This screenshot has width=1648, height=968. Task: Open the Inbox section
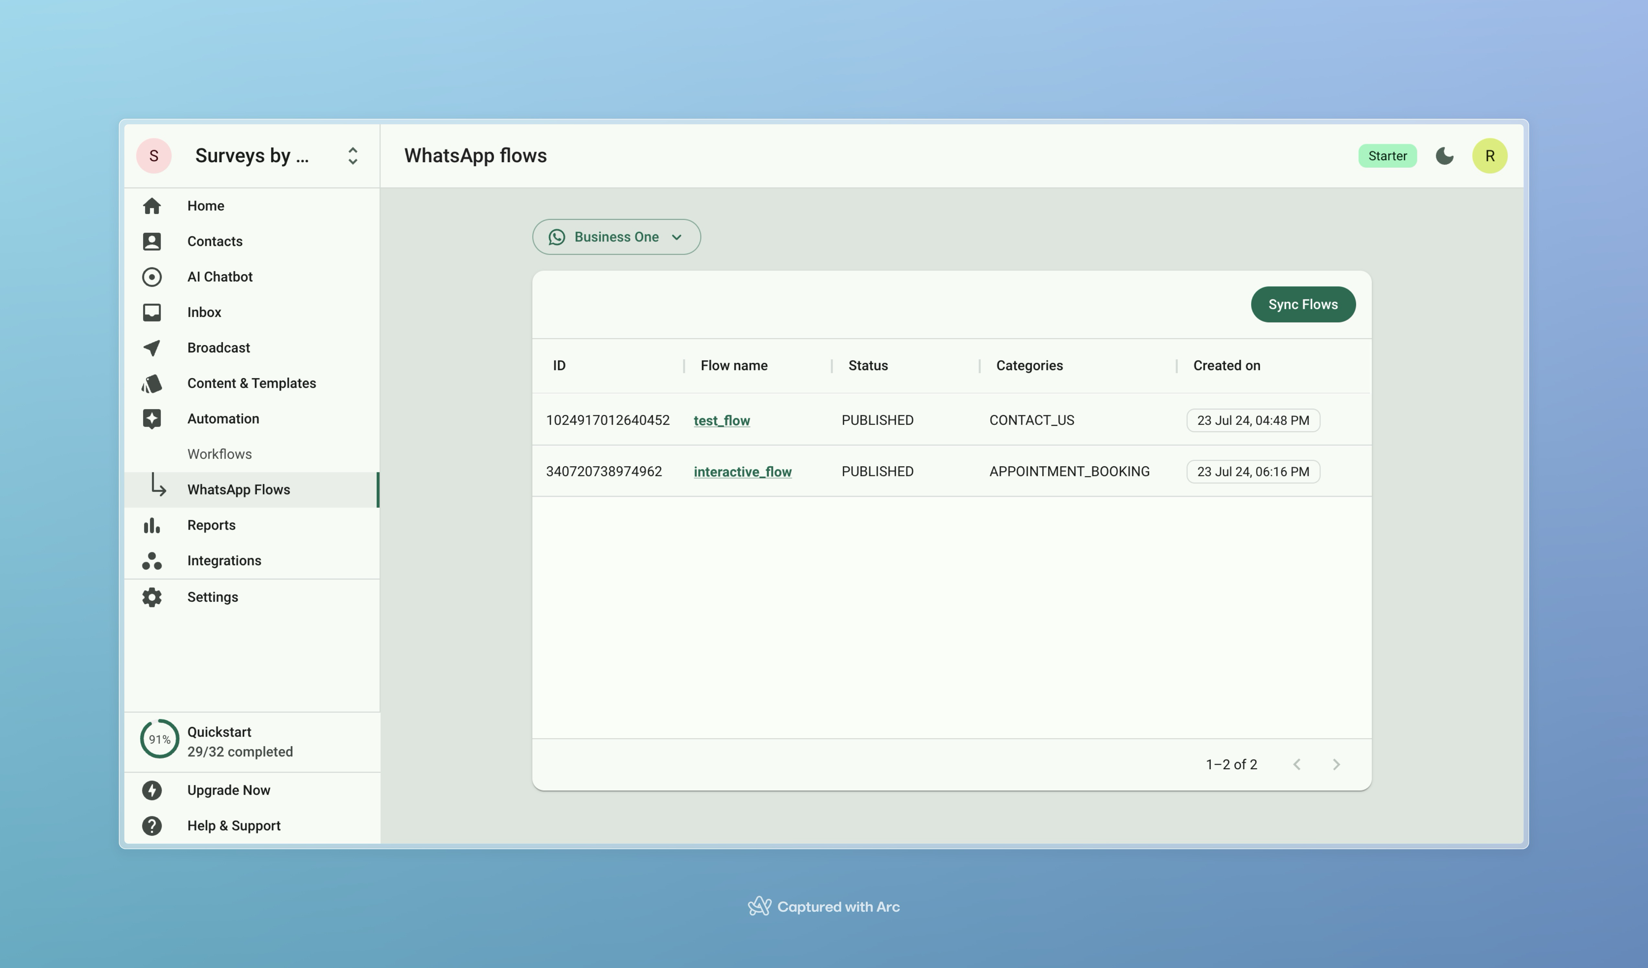point(252,312)
